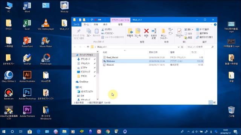Select the Excel desktop shortcut
This screenshot has height=135, width=241.
(x=27, y=24)
